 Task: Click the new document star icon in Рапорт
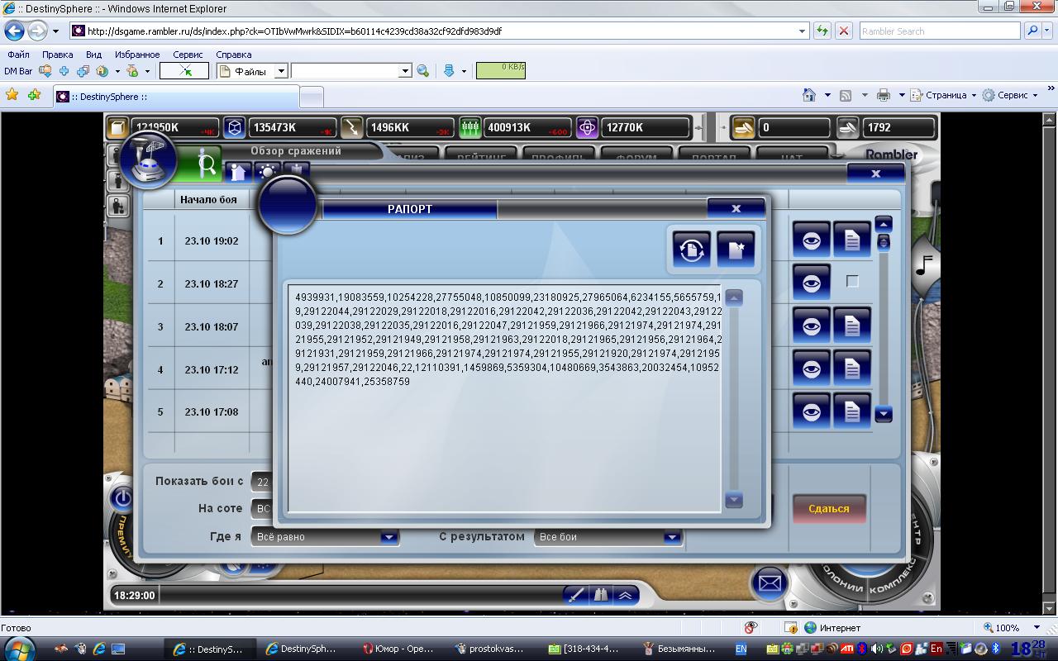pos(735,249)
